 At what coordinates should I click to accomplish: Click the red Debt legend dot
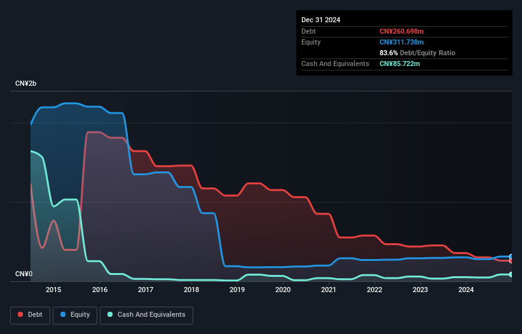(x=20, y=314)
